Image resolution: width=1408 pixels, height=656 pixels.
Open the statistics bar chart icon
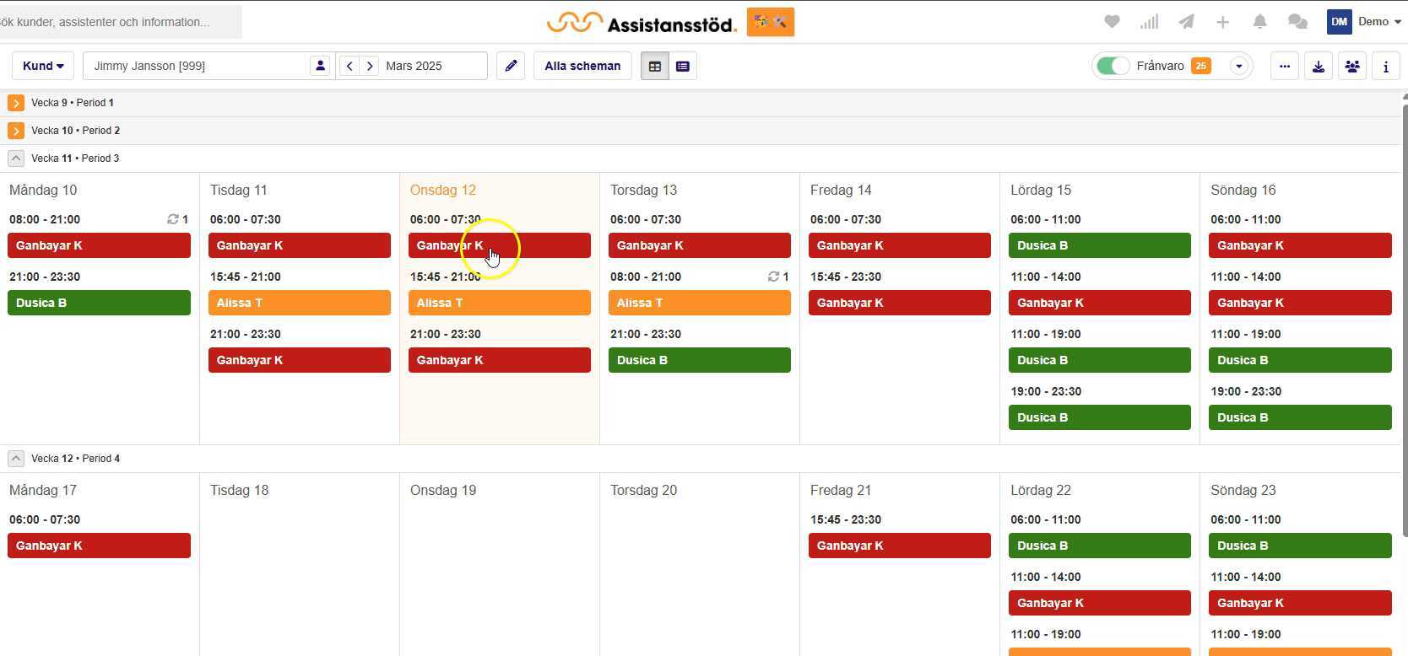(1149, 22)
